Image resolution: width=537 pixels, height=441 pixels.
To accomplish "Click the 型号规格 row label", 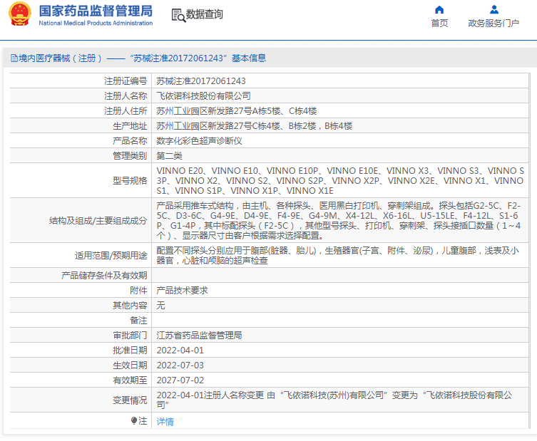I will (130, 181).
